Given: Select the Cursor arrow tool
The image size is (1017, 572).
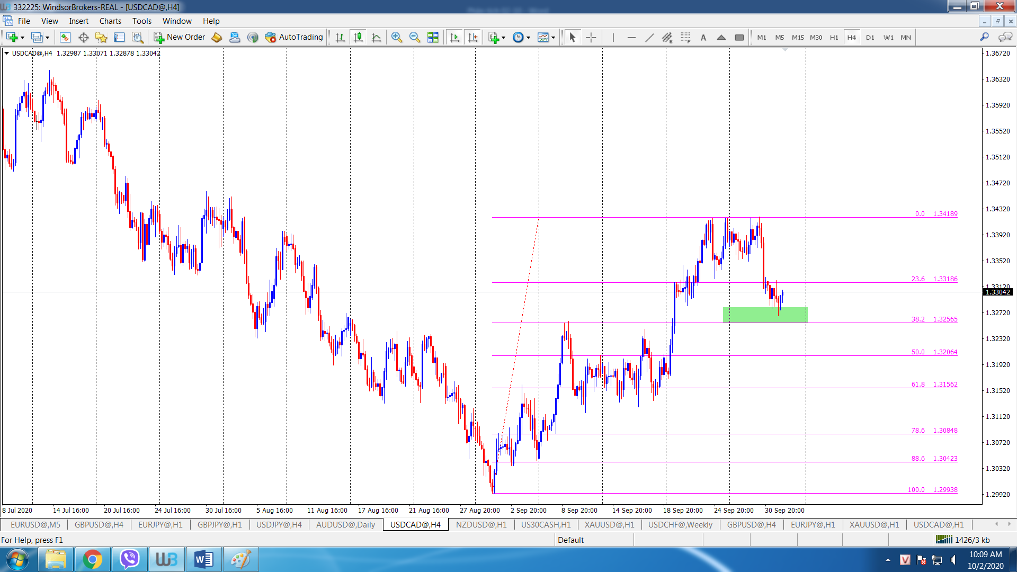Looking at the screenshot, I should point(572,37).
